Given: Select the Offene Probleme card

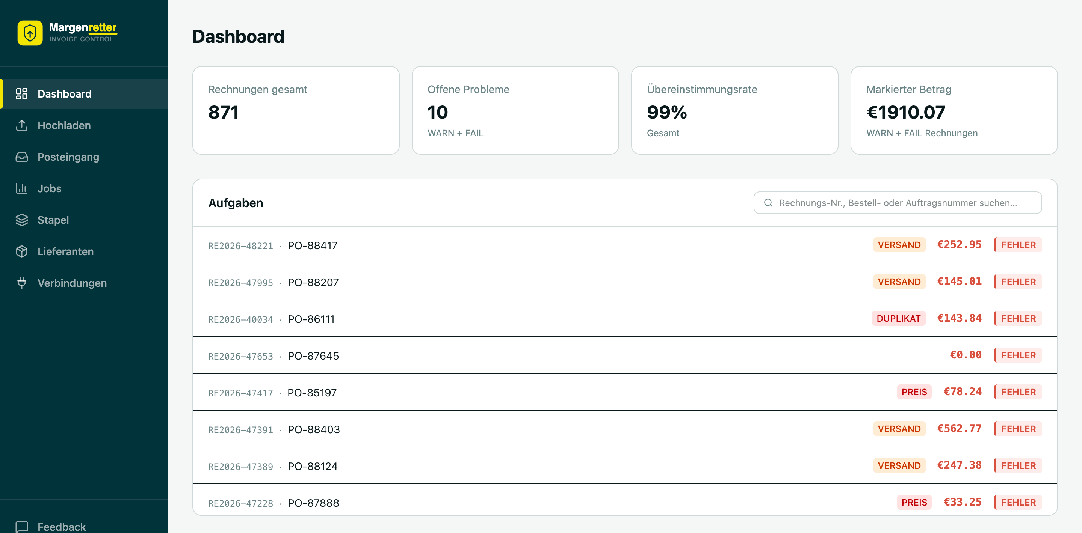Looking at the screenshot, I should 515,110.
